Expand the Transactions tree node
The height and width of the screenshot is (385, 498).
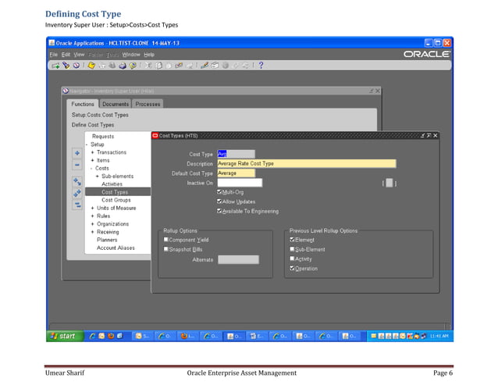[x=93, y=152]
